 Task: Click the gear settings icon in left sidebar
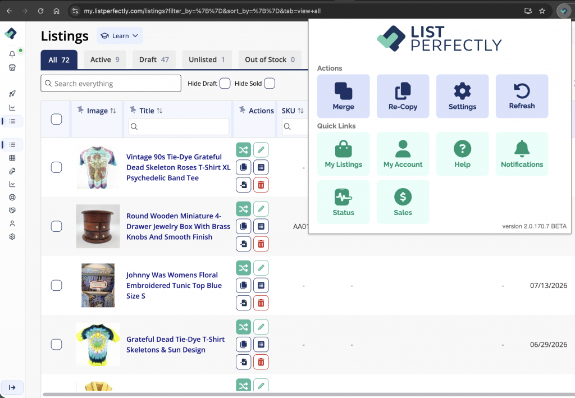click(12, 237)
